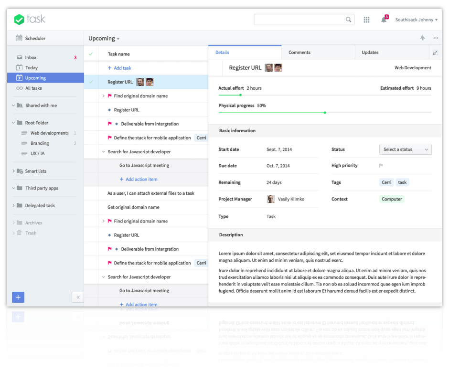
Task: Switch to the Updates tab
Action: click(392, 53)
